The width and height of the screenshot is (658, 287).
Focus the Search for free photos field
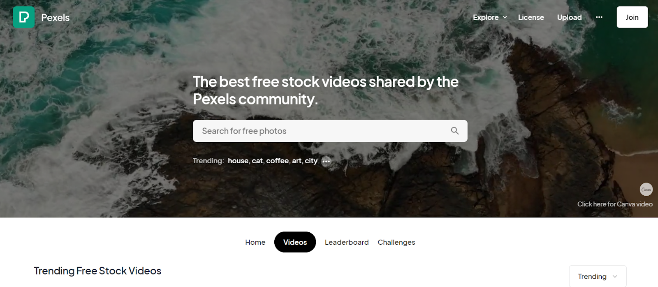tap(330, 131)
